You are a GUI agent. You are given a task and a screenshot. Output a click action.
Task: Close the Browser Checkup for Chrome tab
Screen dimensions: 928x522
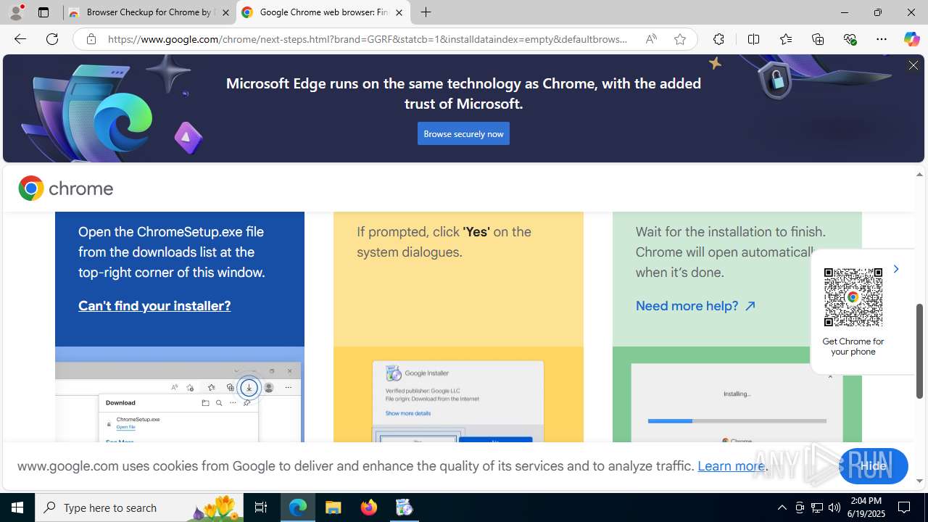click(x=225, y=12)
